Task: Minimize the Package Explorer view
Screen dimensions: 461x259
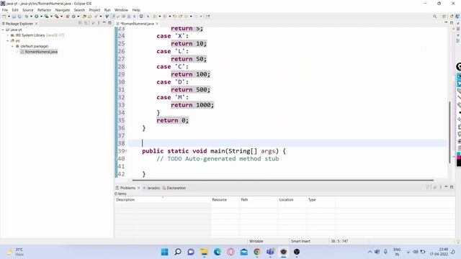Action: tap(104, 23)
